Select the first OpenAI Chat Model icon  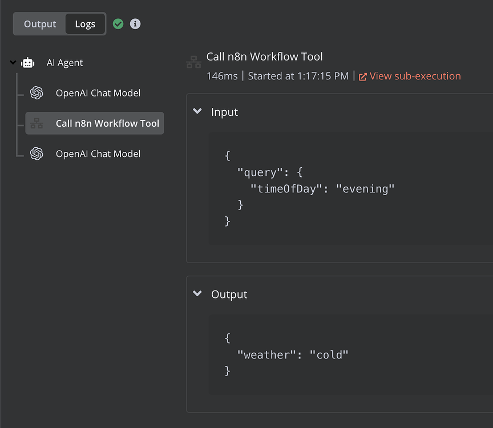[37, 93]
